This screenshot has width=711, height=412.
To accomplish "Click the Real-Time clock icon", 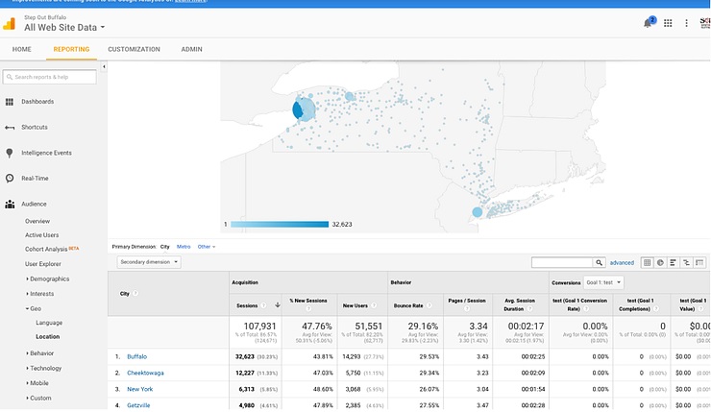I will (x=10, y=178).
